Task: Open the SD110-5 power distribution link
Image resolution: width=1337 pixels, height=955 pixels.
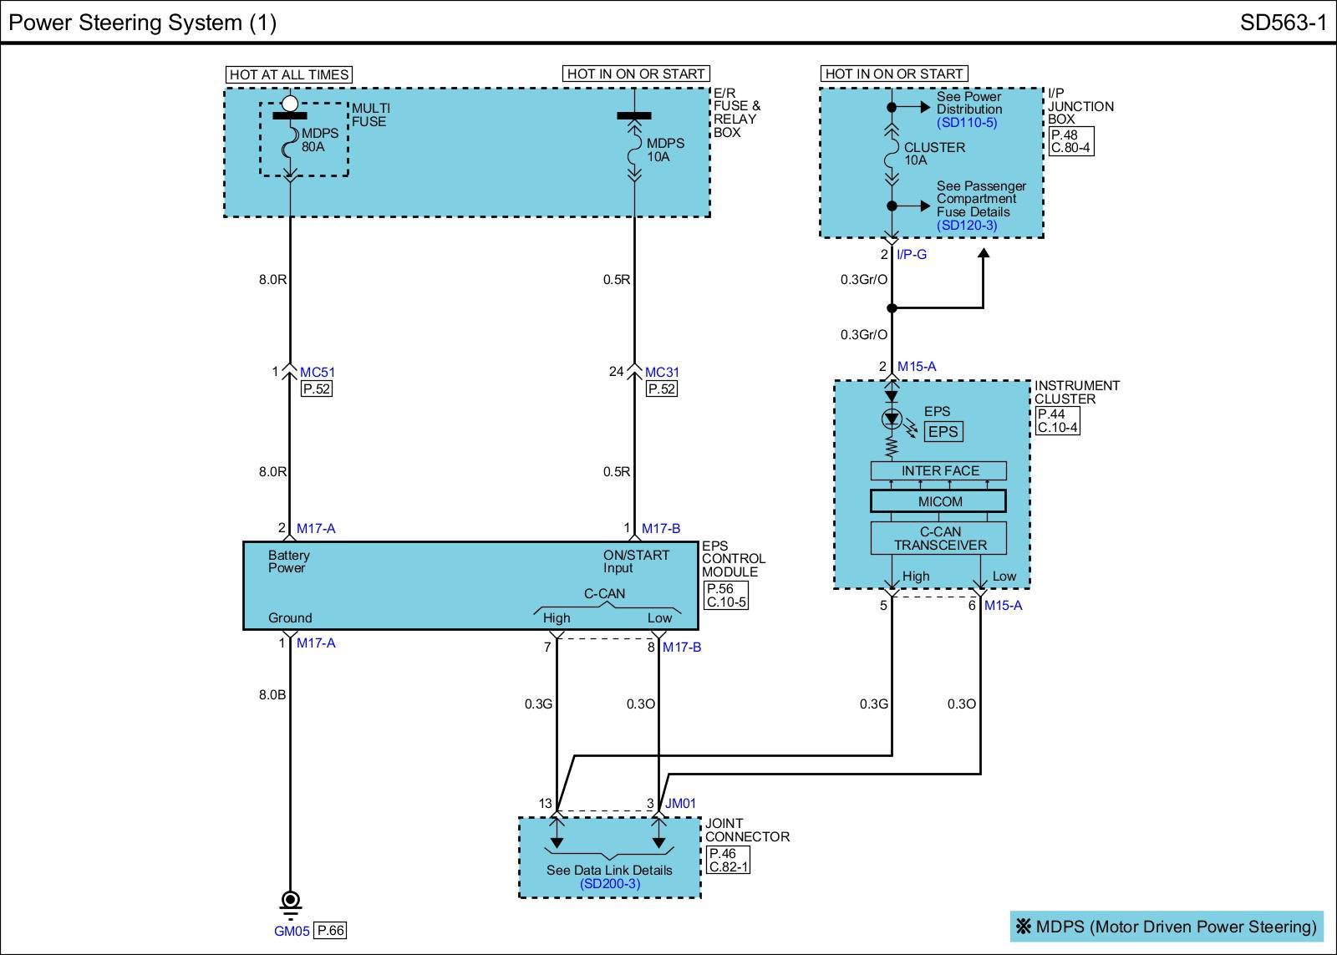Action: (966, 123)
